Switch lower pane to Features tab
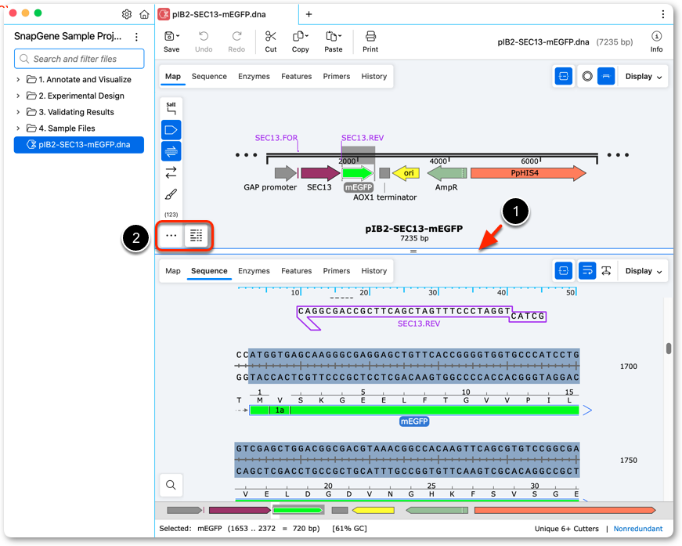This screenshot has height=546, width=682. [297, 270]
